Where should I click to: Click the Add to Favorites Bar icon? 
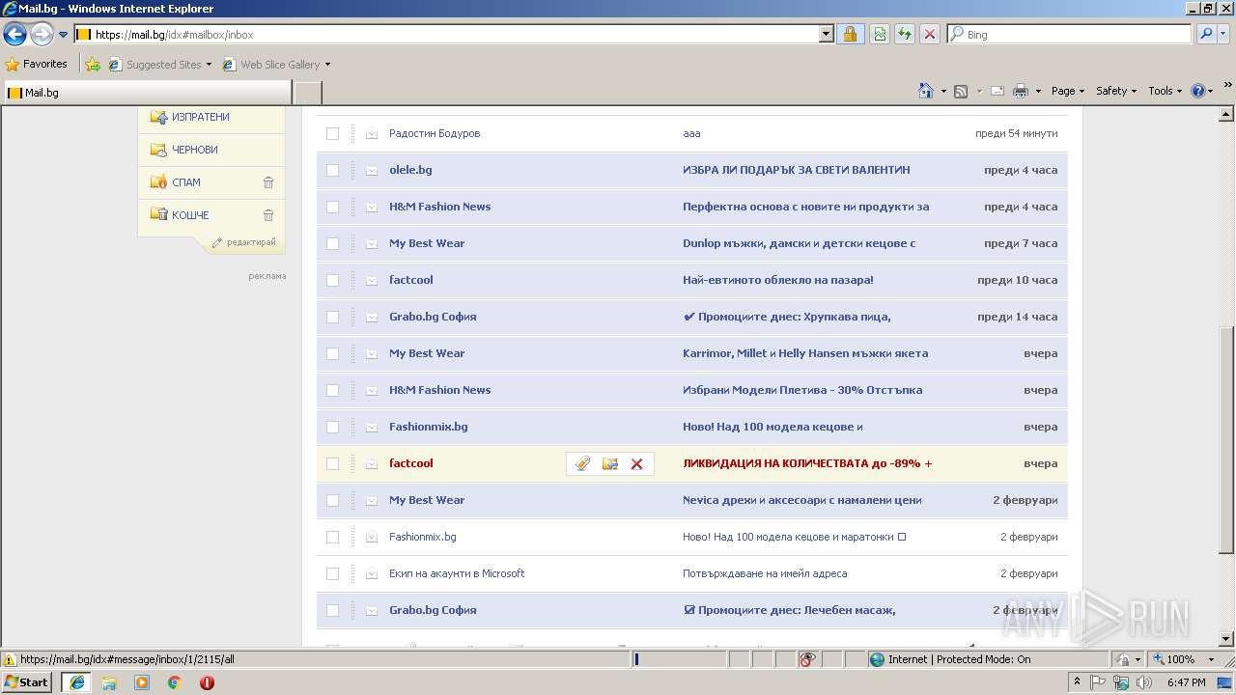tap(93, 65)
